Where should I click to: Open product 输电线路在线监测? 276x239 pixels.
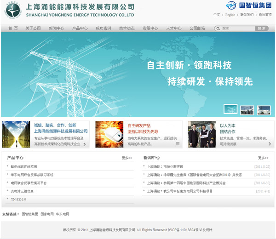(x=24, y=167)
